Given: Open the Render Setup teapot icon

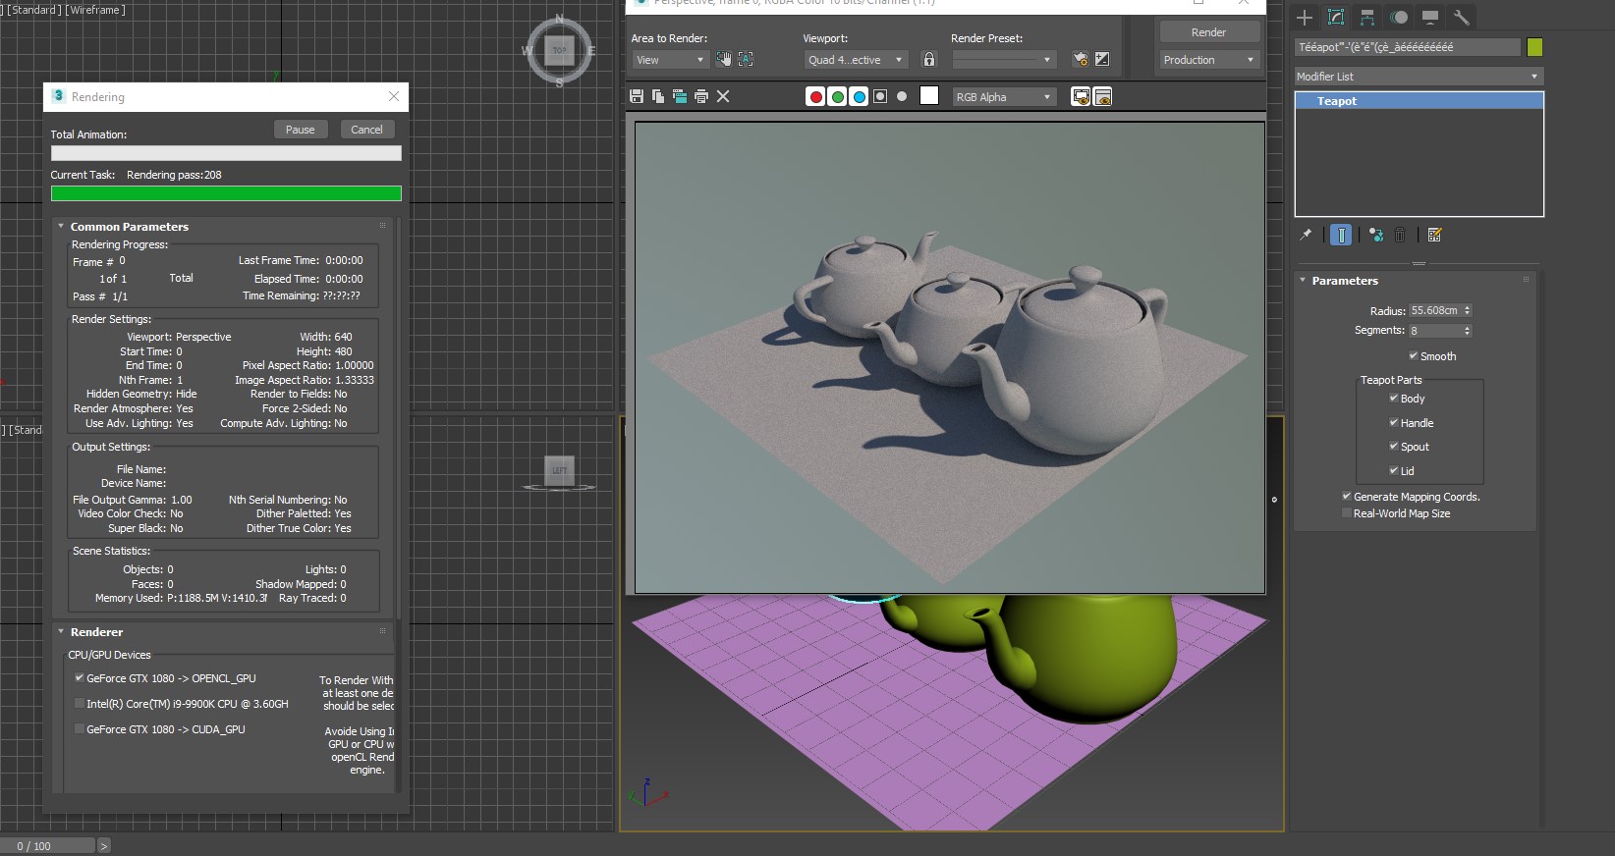Looking at the screenshot, I should (1081, 60).
